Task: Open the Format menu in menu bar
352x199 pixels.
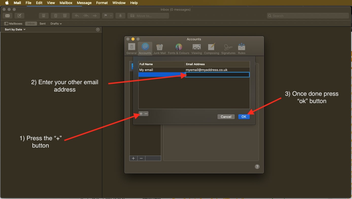Action: (x=102, y=3)
